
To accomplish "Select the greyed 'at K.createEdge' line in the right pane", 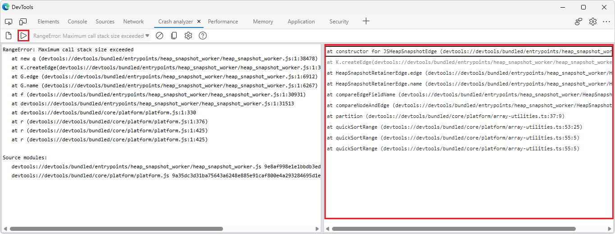I will (469, 62).
